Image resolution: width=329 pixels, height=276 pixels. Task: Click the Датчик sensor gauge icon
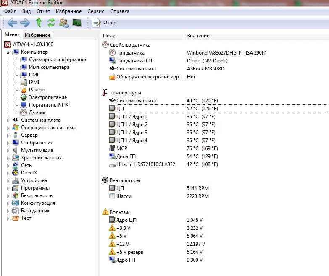pos(24,112)
